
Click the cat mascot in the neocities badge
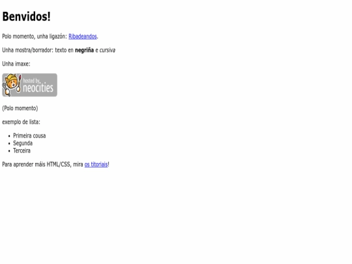pos(12,85)
